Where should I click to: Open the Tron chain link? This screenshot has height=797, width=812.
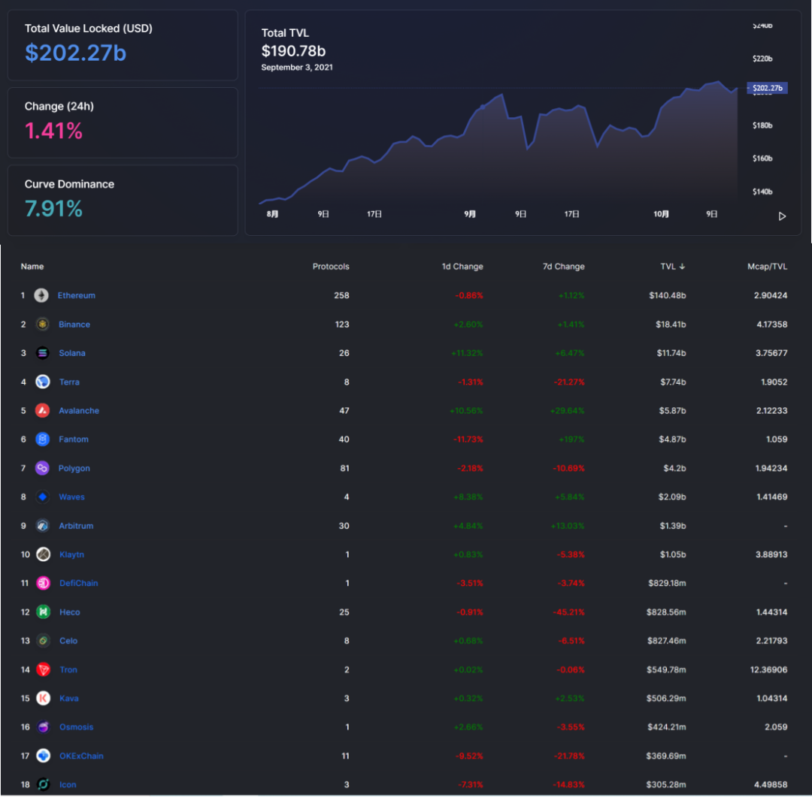coord(68,670)
